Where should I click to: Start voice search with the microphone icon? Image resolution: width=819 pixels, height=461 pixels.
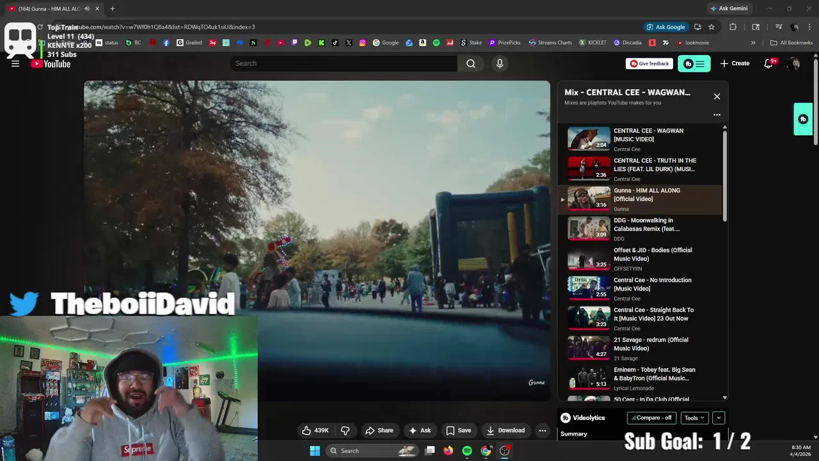pyautogui.click(x=500, y=63)
